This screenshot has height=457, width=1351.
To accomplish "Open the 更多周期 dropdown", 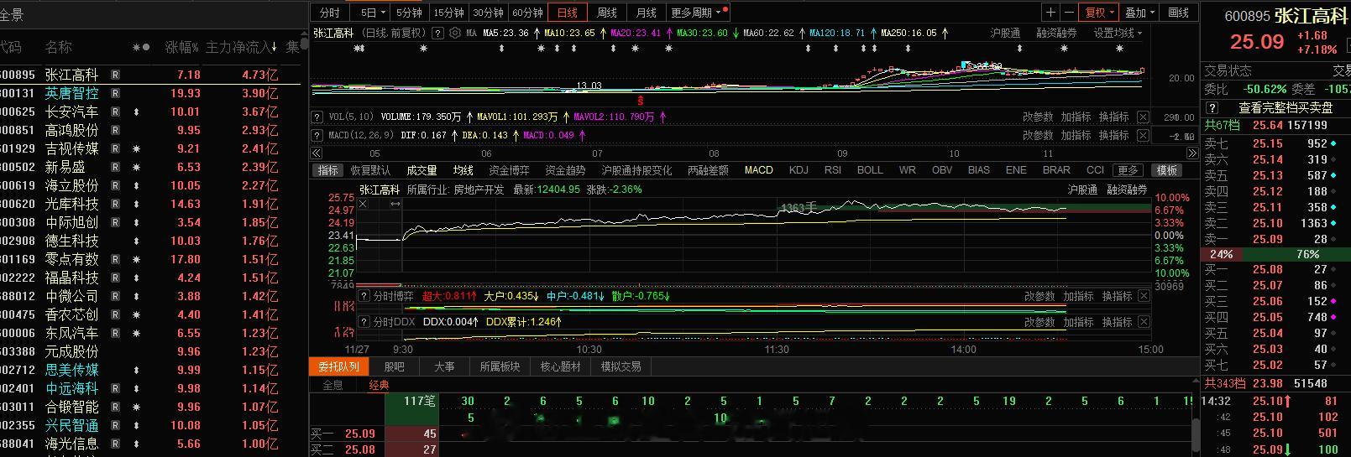I will point(697,13).
